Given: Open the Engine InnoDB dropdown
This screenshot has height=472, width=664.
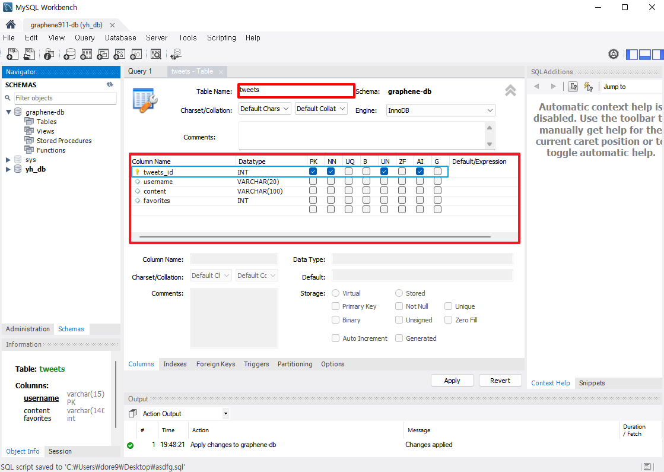Looking at the screenshot, I should pos(440,110).
